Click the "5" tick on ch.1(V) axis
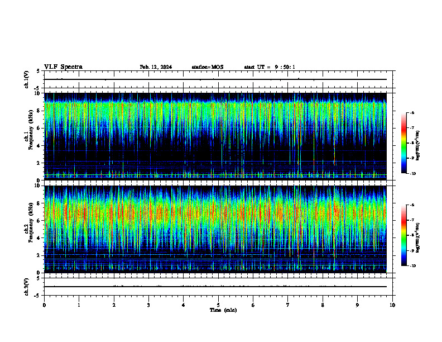This screenshot has height=342, width=442. [39, 71]
